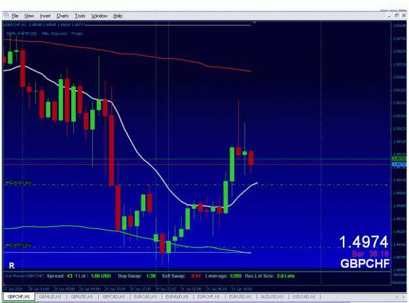Switch to the AUDUSD,H1 chart tab

[x=272, y=296]
